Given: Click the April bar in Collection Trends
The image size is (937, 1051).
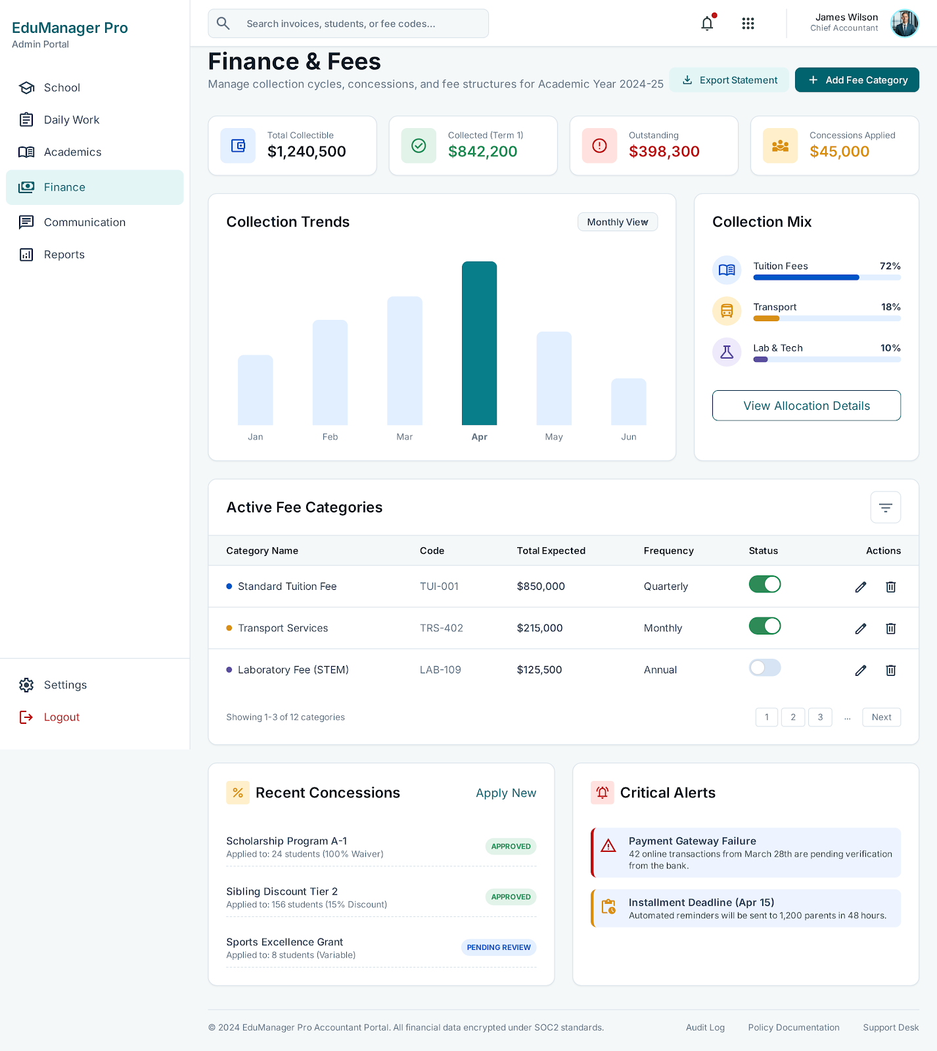Looking at the screenshot, I should [479, 343].
